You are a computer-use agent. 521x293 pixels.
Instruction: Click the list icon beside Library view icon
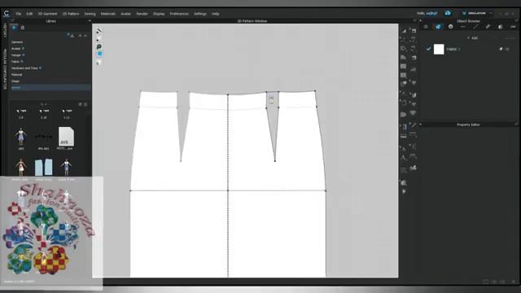[x=23, y=28]
